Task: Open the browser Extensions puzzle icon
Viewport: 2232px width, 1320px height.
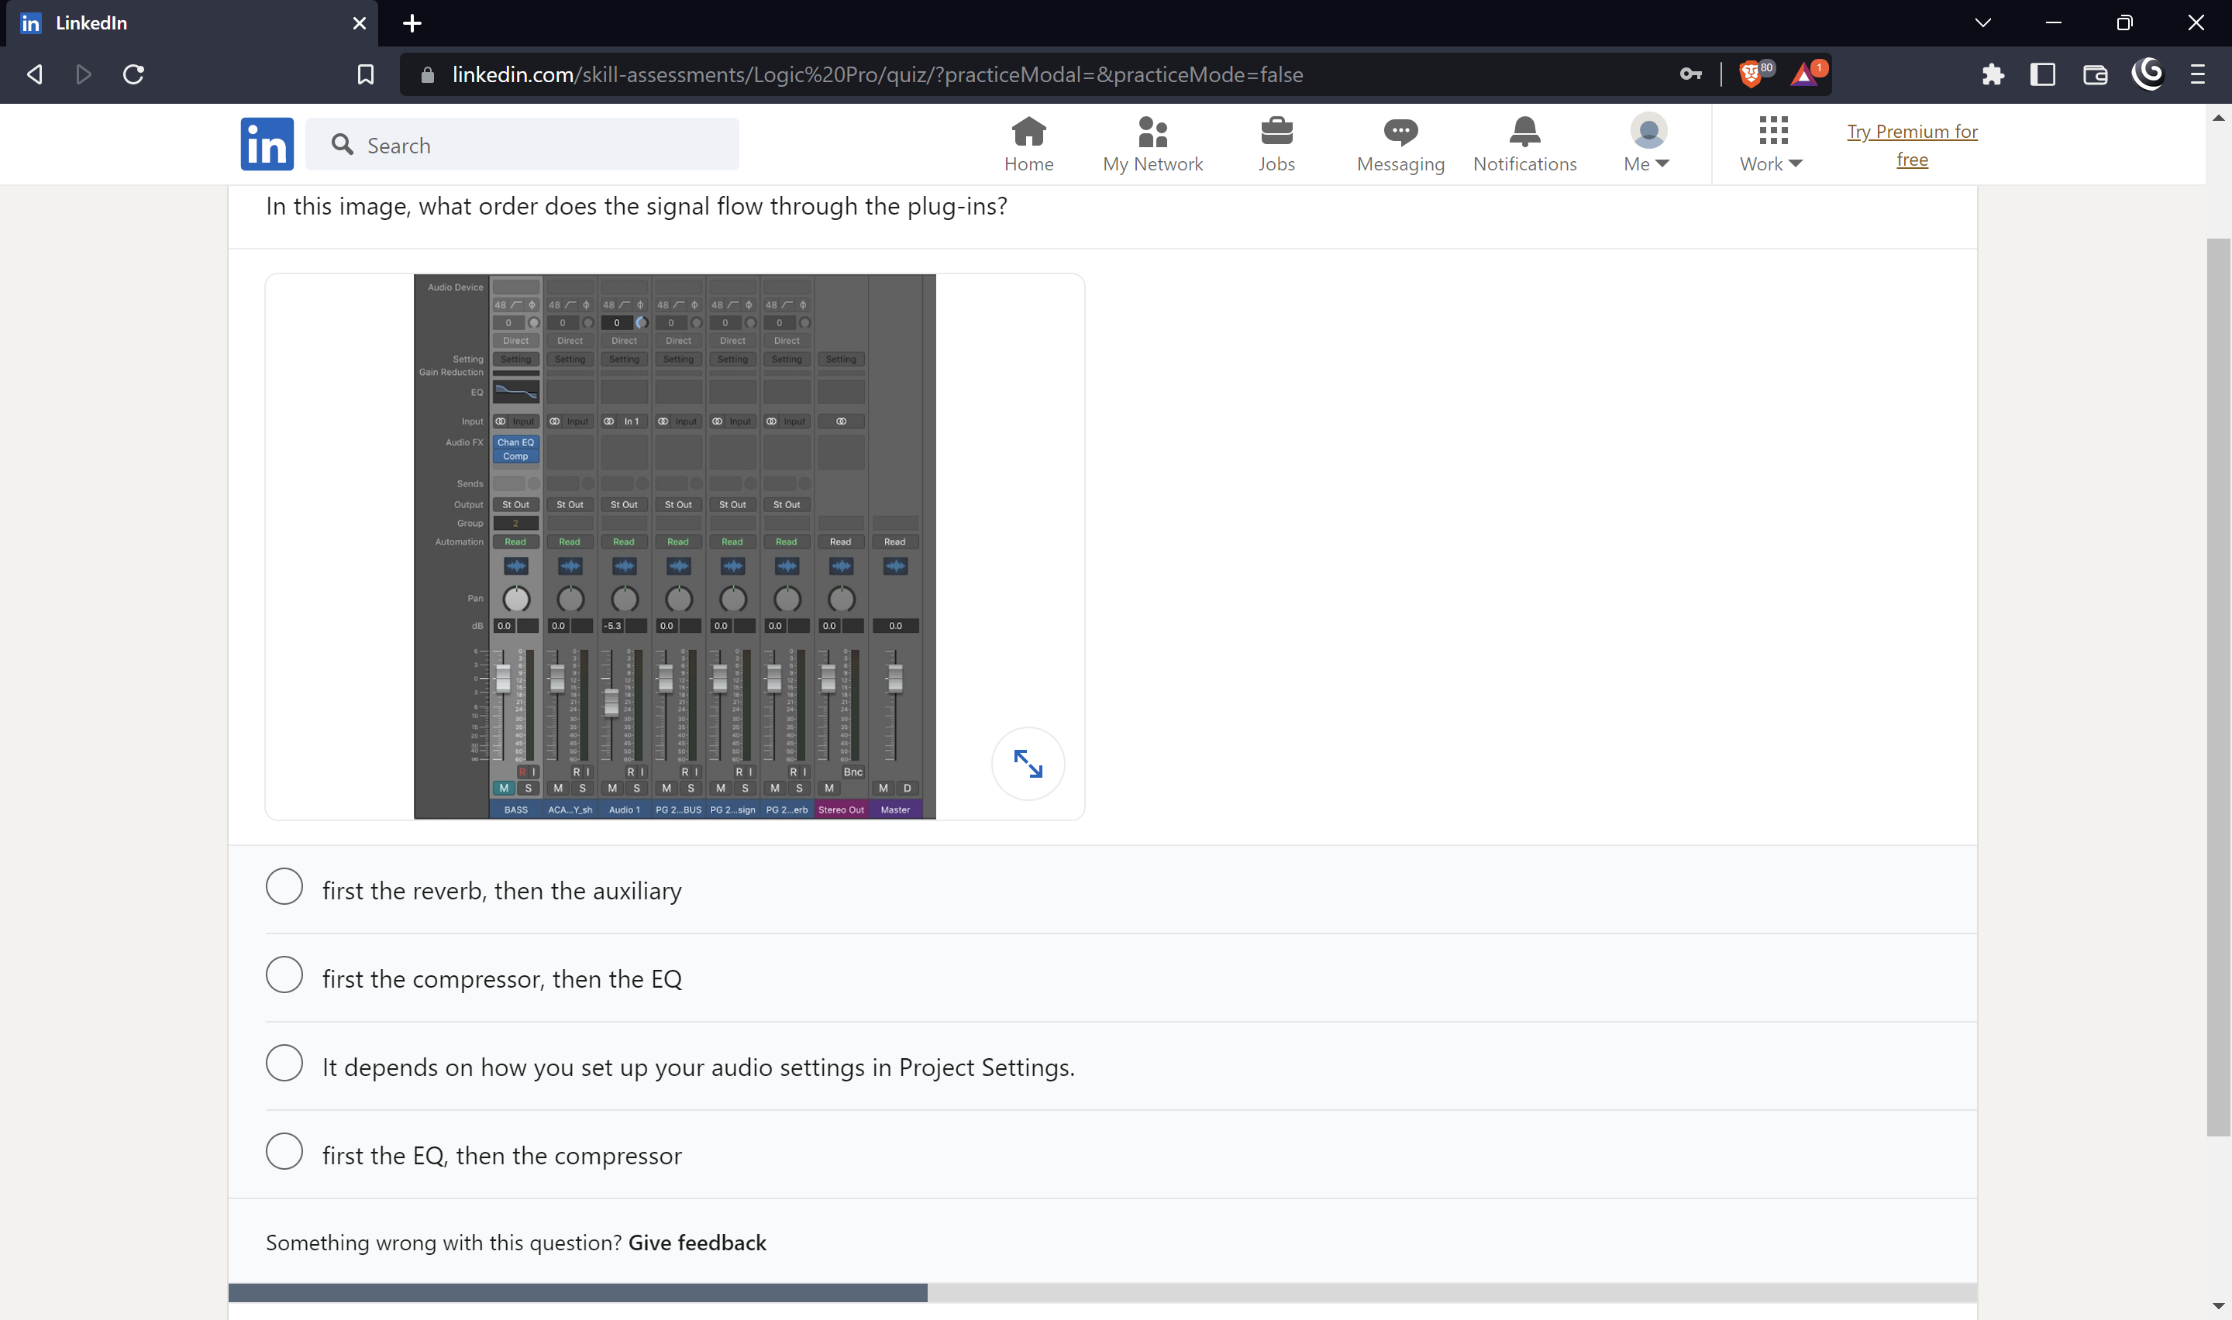Action: click(x=1993, y=74)
